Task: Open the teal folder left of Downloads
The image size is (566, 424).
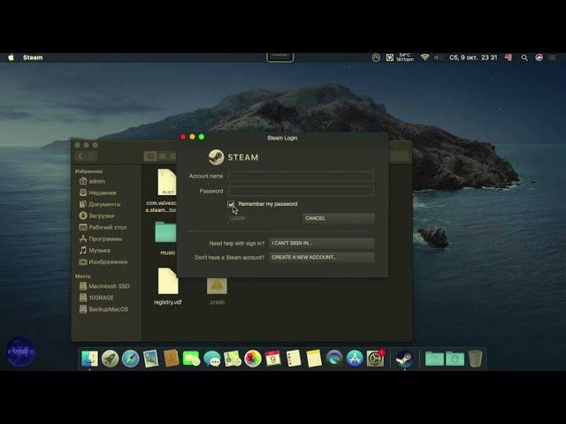Action: pos(434,359)
